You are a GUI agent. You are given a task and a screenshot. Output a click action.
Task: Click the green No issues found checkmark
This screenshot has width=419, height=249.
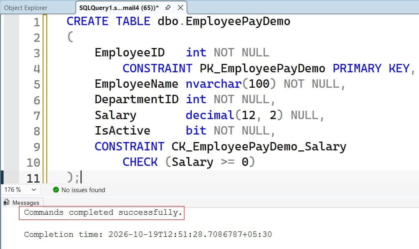[56, 190]
